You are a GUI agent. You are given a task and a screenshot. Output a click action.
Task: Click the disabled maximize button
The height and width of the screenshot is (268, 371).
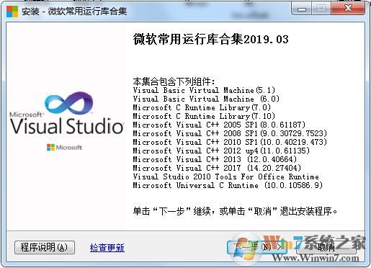click(x=321, y=9)
